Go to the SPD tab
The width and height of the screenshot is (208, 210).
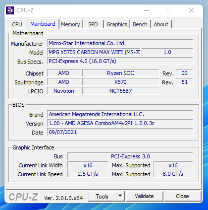93,24
